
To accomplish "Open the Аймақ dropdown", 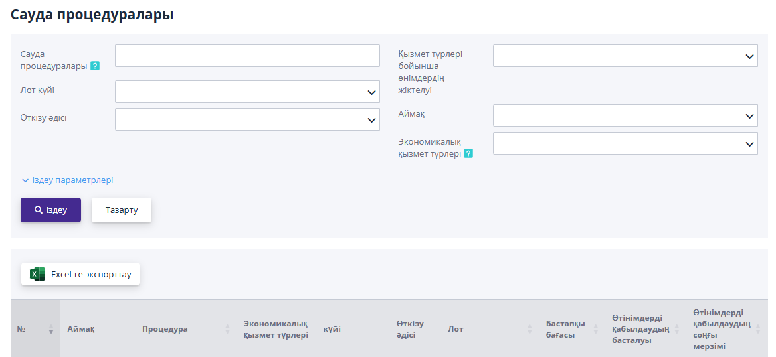I will click(x=625, y=115).
